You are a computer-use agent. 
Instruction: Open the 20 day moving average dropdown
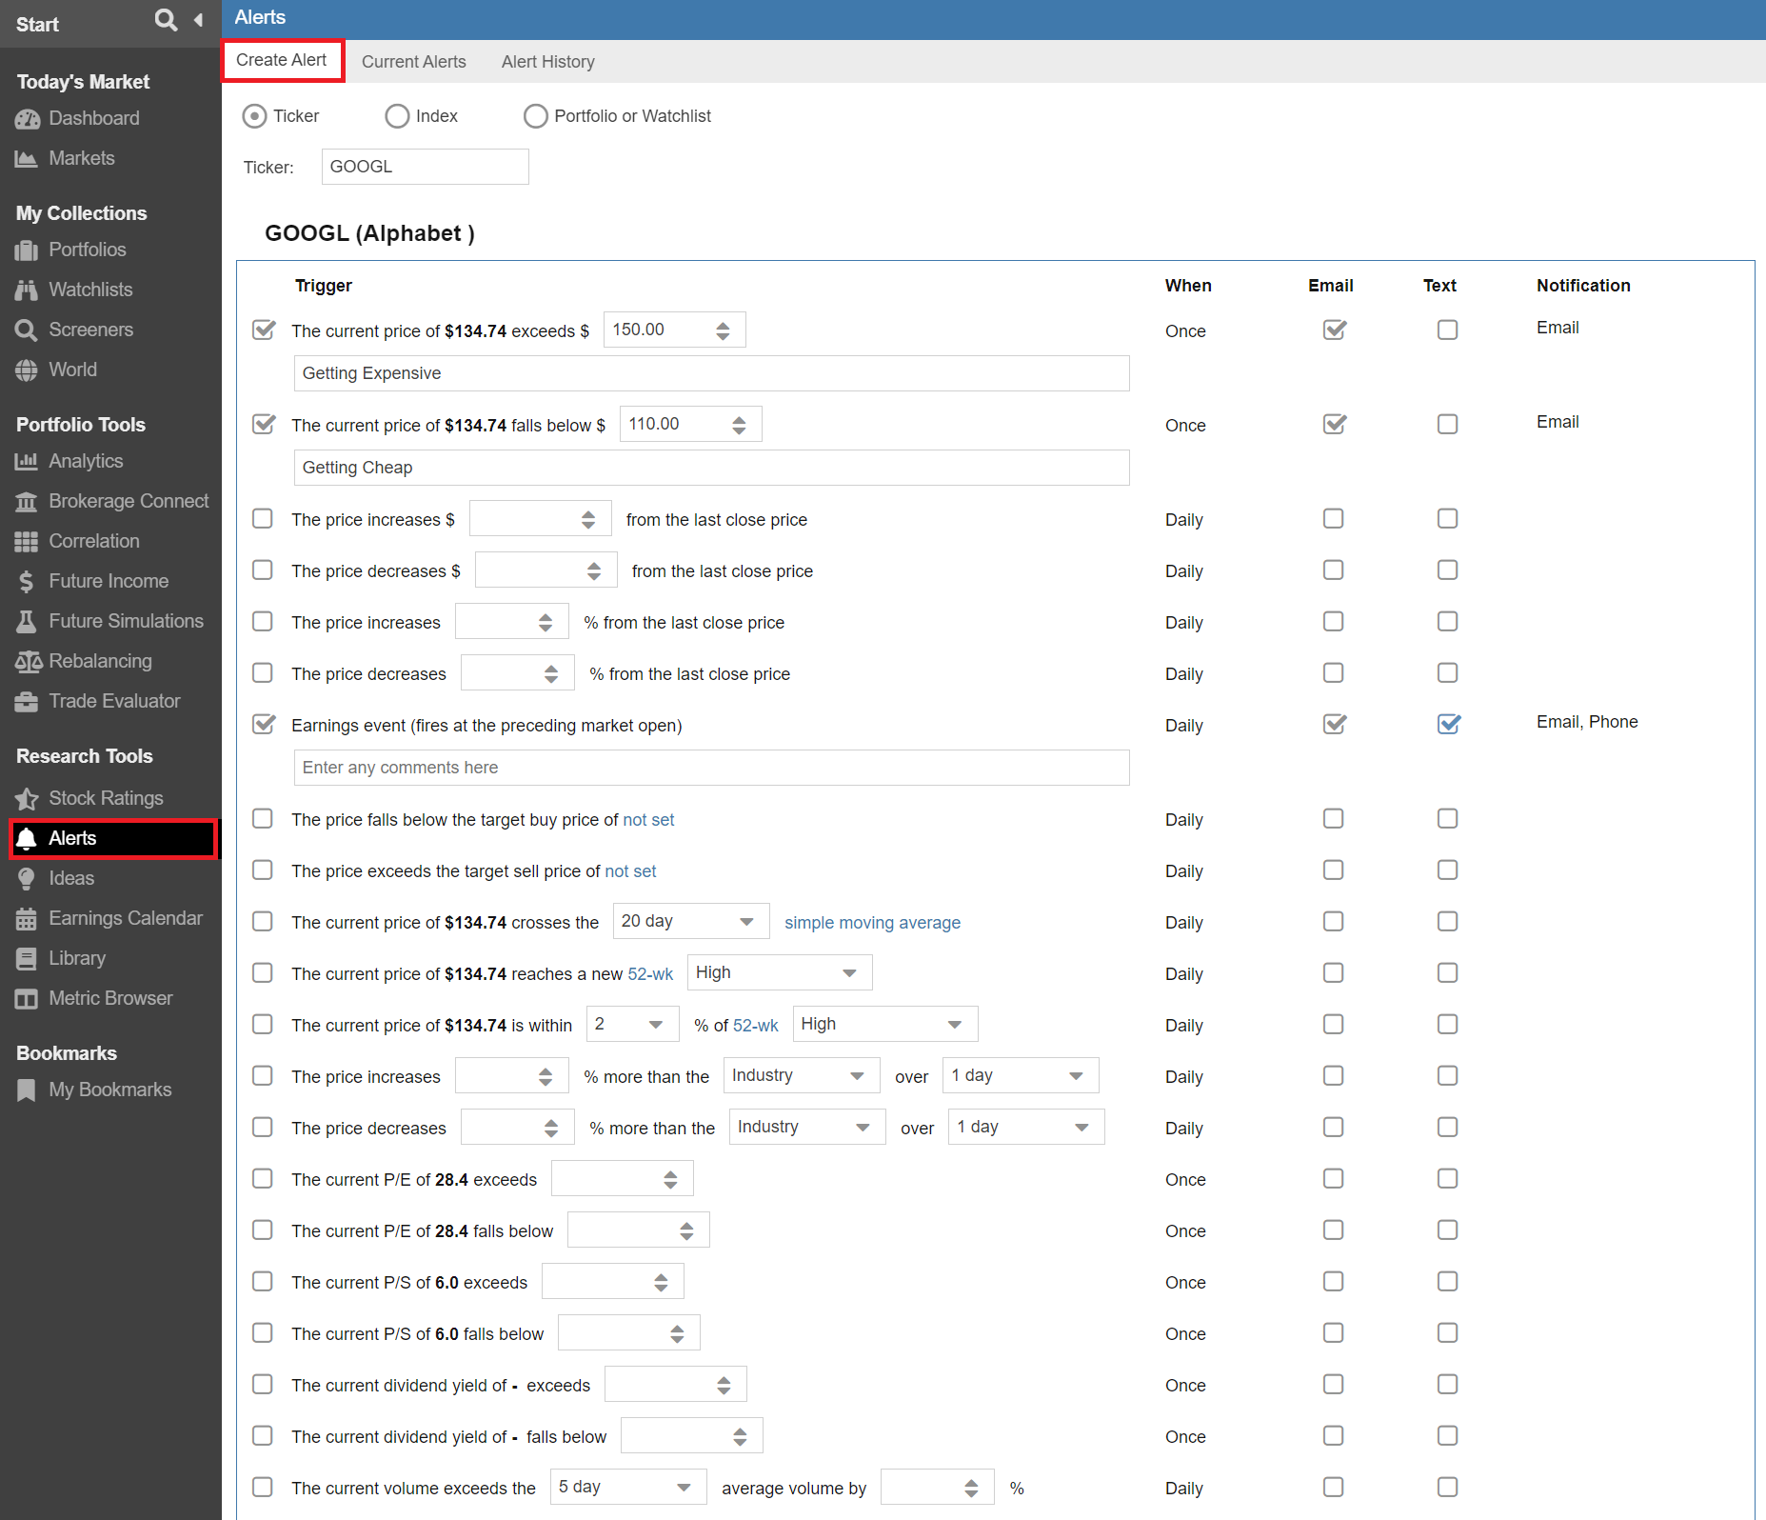coord(691,921)
